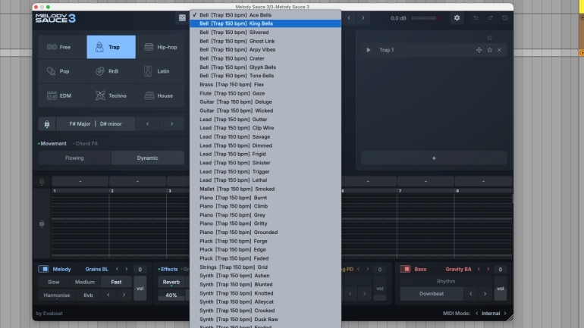Image resolution: width=584 pixels, height=328 pixels.
Task: Play the Trap 1 melody
Action: click(x=369, y=50)
